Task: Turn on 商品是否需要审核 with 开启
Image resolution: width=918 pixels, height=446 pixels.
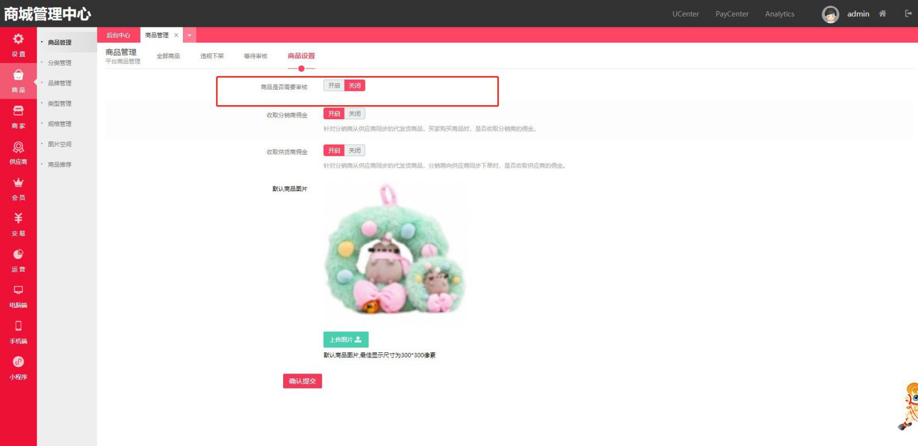Action: click(x=334, y=86)
